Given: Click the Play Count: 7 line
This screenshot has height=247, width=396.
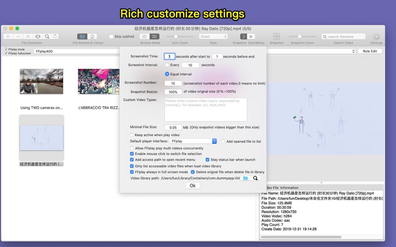Looking at the screenshot, I should click(x=272, y=225).
